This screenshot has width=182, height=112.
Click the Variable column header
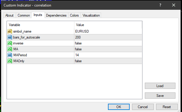(x=40, y=25)
